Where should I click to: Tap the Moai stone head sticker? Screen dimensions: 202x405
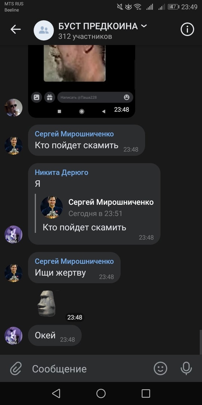tap(46, 303)
